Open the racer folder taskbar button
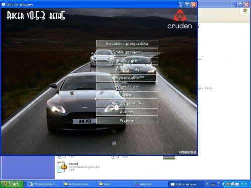 [114, 184]
